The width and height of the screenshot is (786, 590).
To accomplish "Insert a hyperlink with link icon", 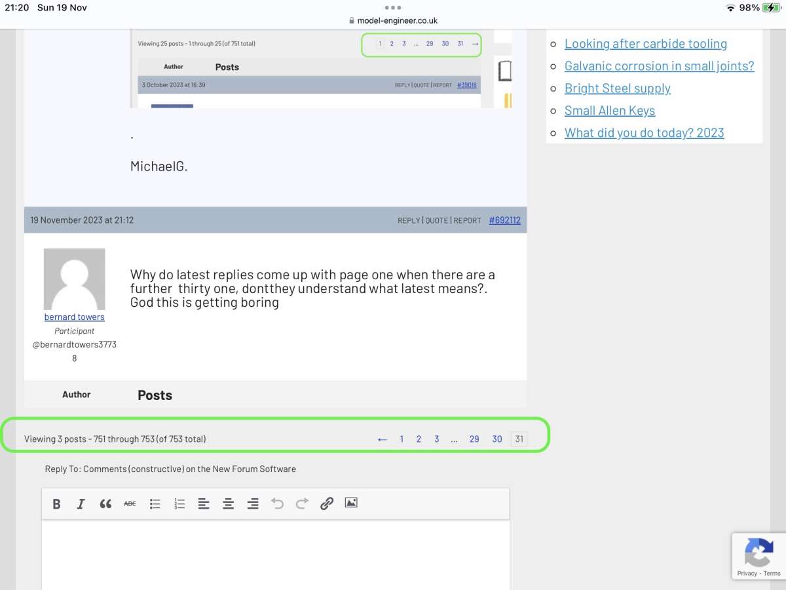I will click(x=327, y=503).
